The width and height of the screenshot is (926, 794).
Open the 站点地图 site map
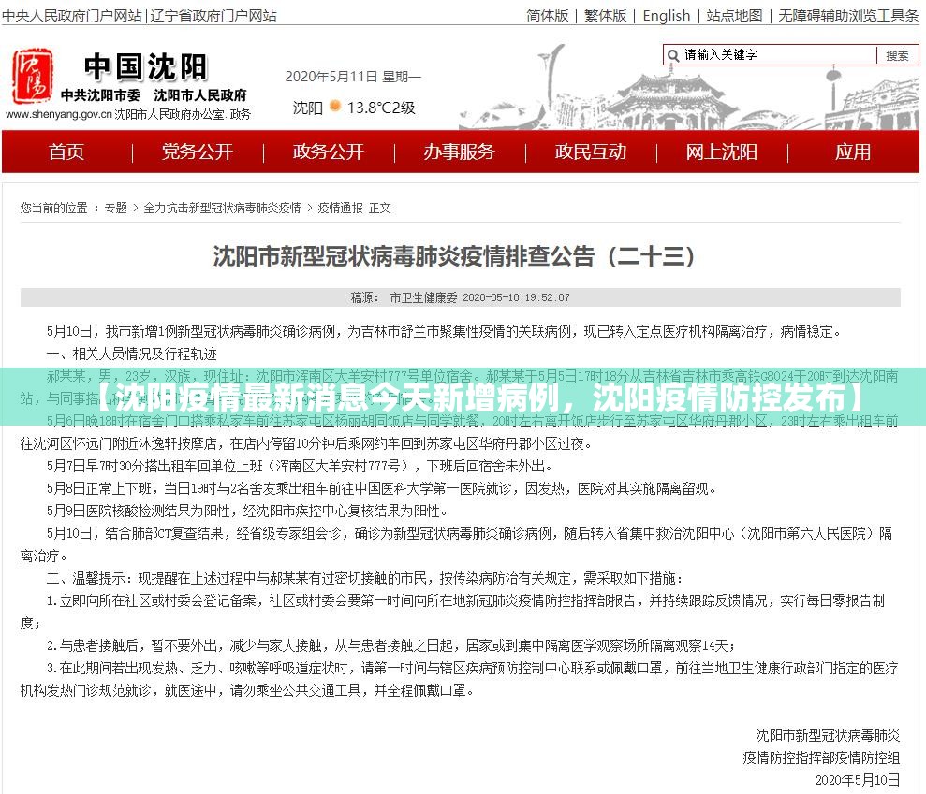coord(734,15)
